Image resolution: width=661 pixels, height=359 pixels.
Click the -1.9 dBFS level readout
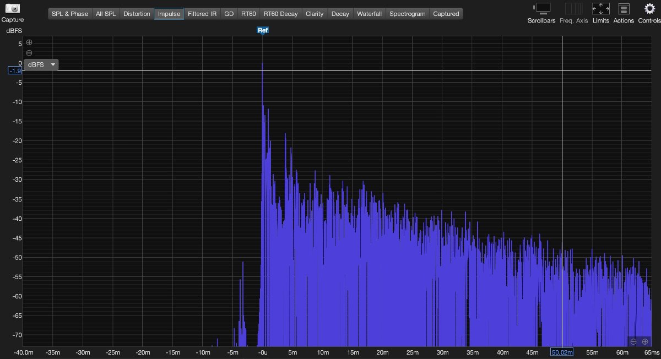coord(15,70)
